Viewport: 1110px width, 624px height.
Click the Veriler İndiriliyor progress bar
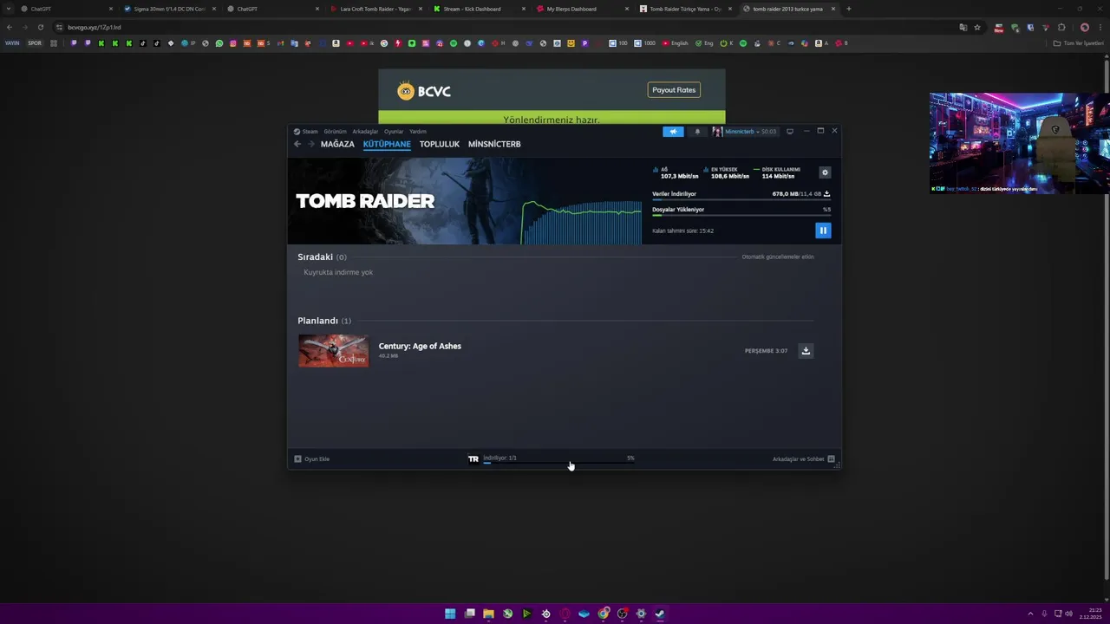[741, 199]
